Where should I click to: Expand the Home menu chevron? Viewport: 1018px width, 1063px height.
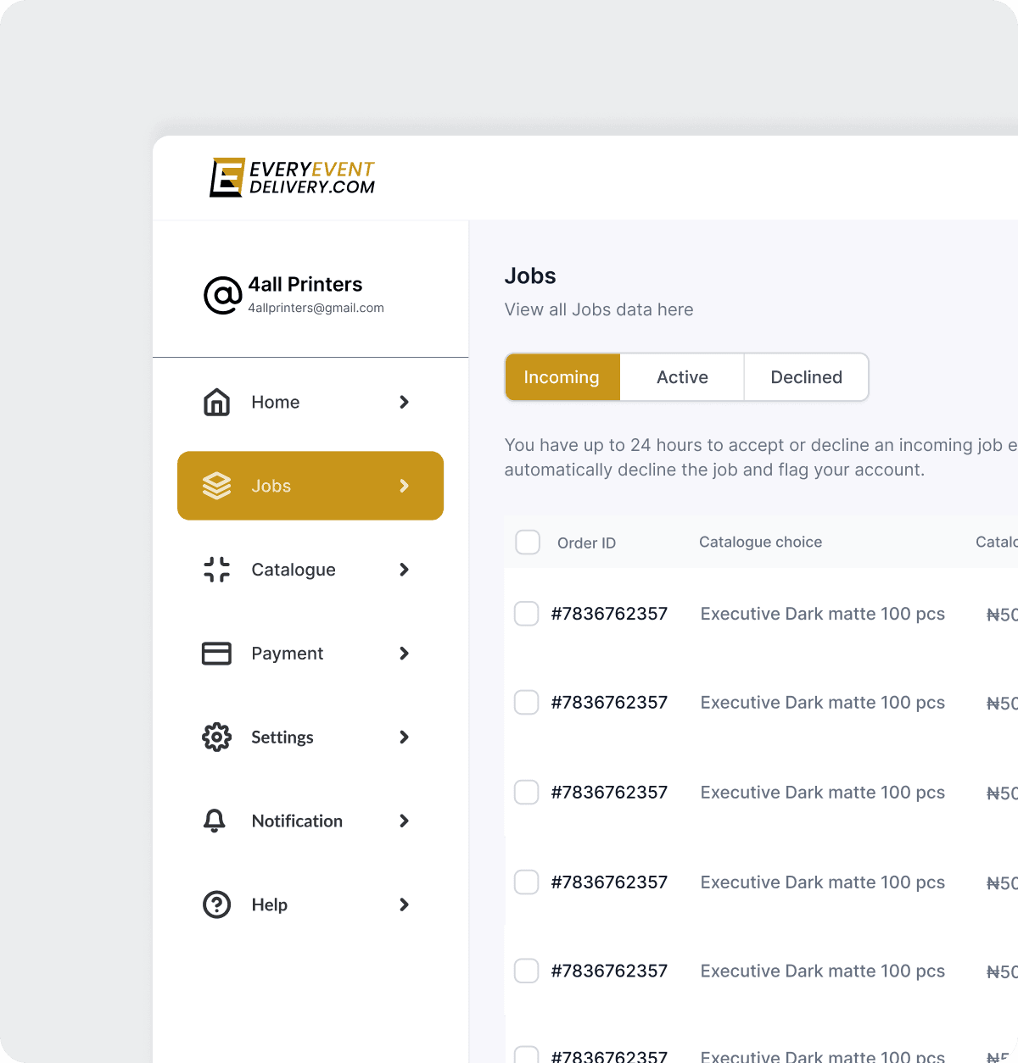(404, 402)
